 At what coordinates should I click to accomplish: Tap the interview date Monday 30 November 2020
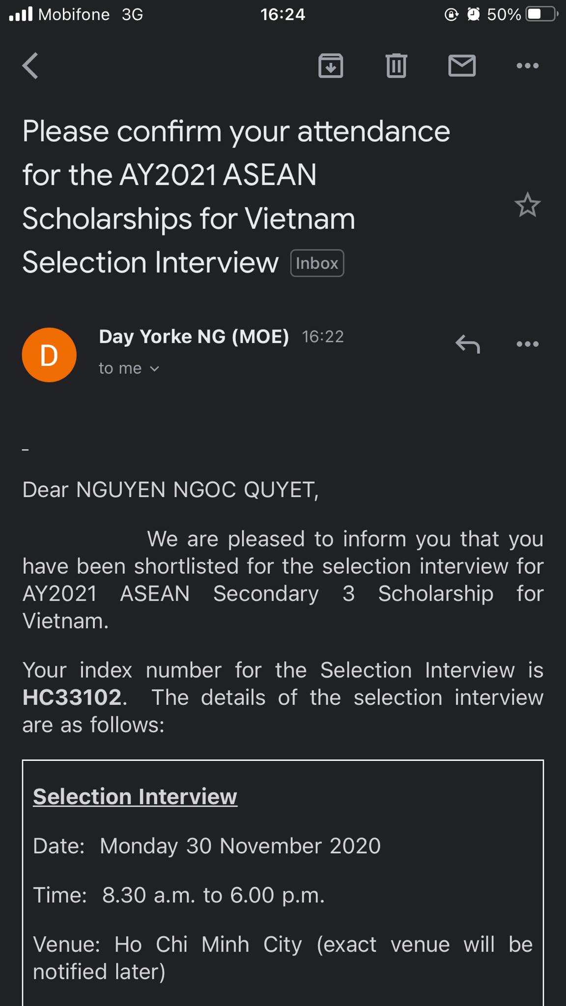240,846
